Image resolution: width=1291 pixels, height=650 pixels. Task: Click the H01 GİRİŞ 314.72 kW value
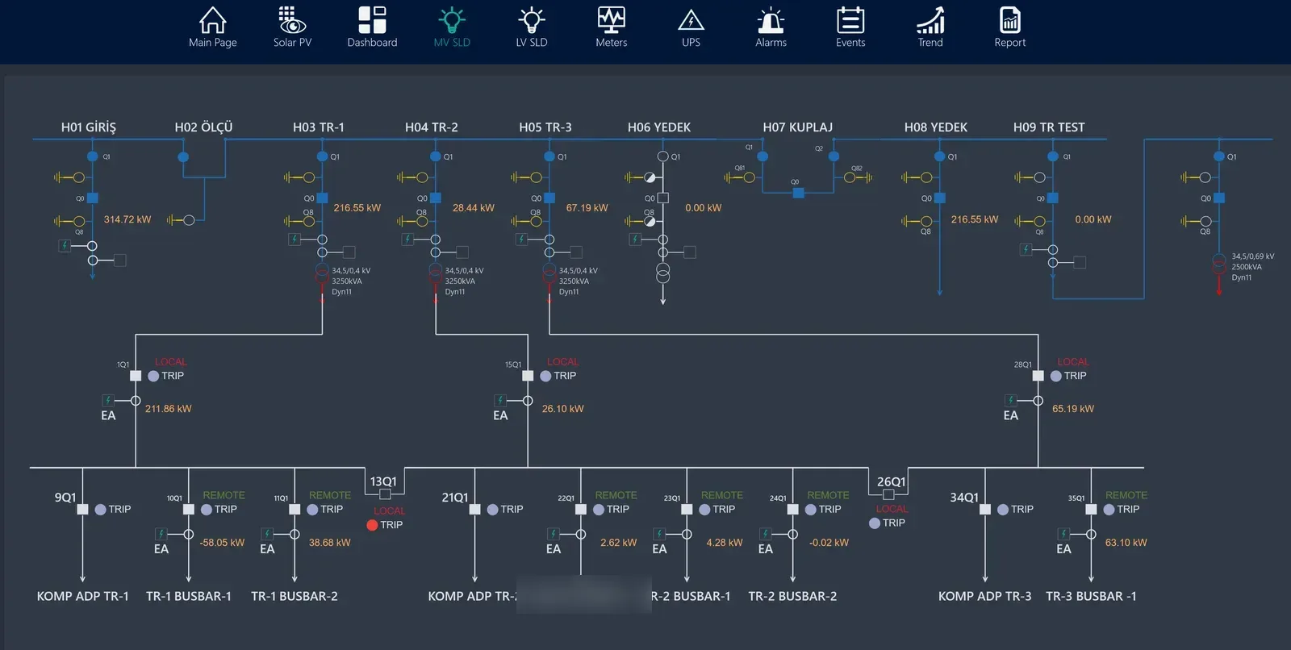click(127, 219)
